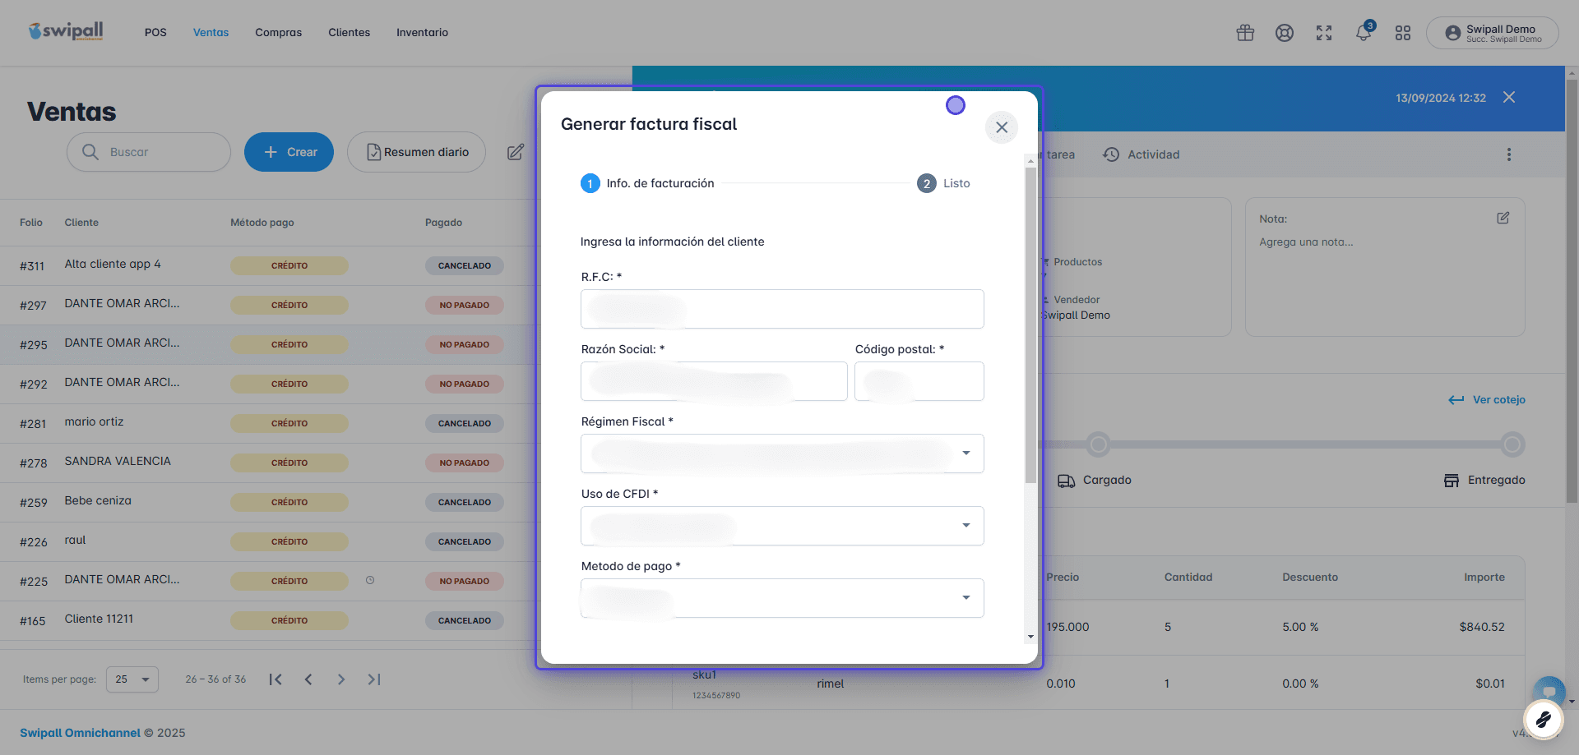Toggle fullscreen mode icon

[1324, 33]
